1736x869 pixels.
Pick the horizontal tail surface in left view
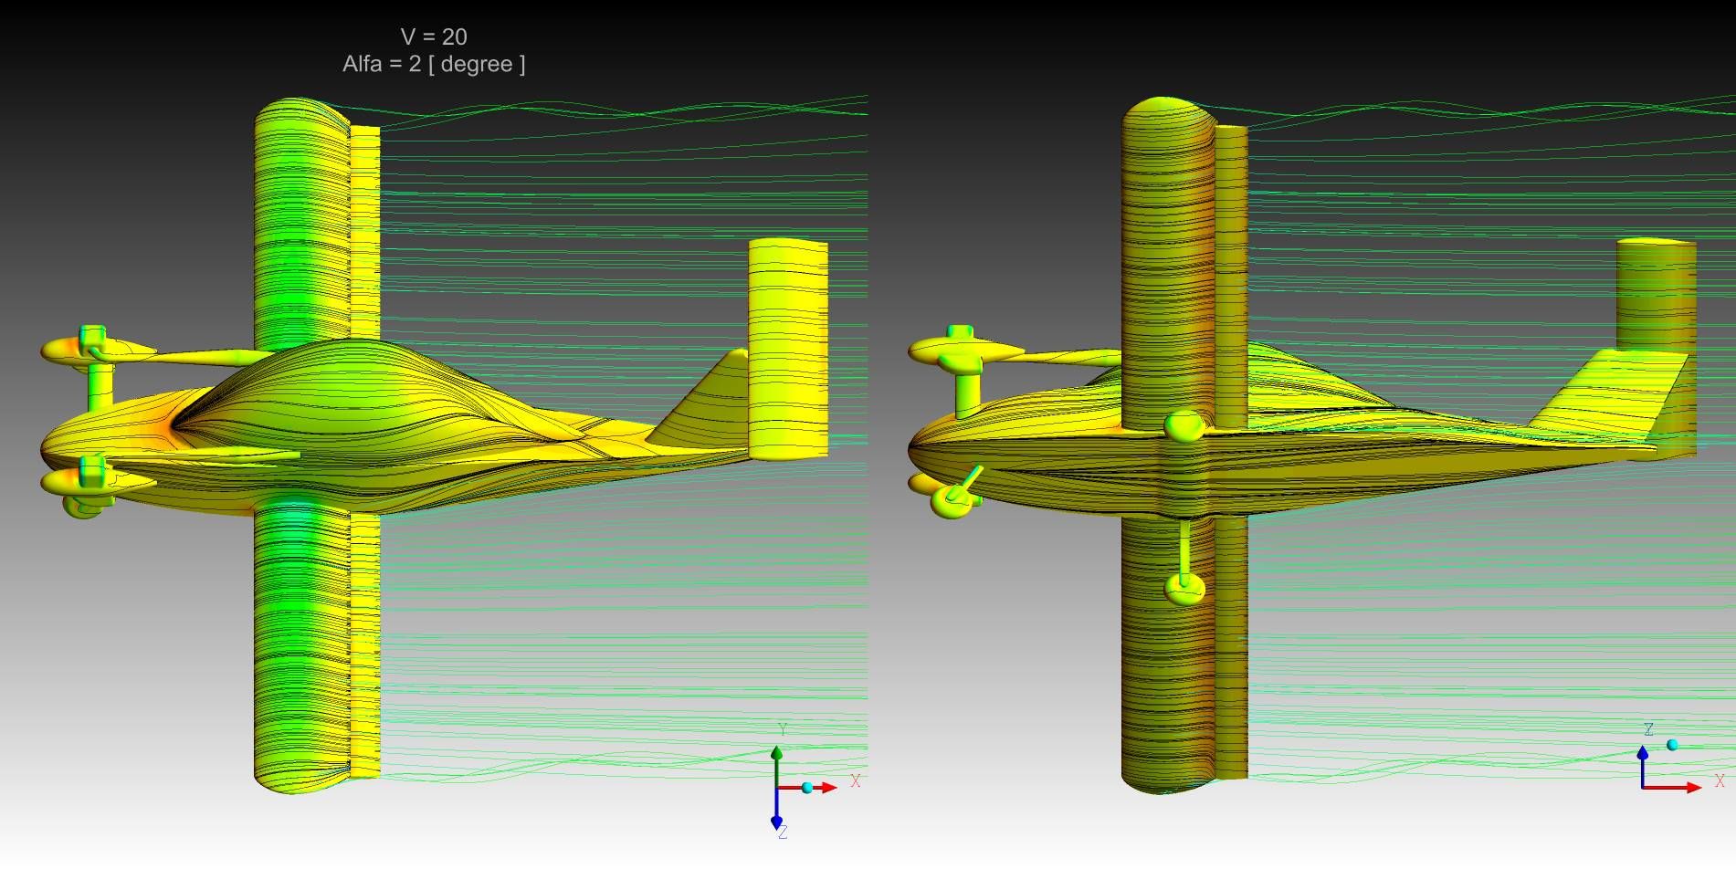788,347
